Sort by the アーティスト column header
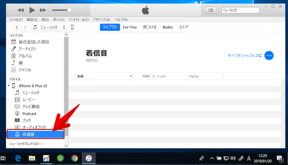This screenshot has width=288, height=165. (x=169, y=76)
